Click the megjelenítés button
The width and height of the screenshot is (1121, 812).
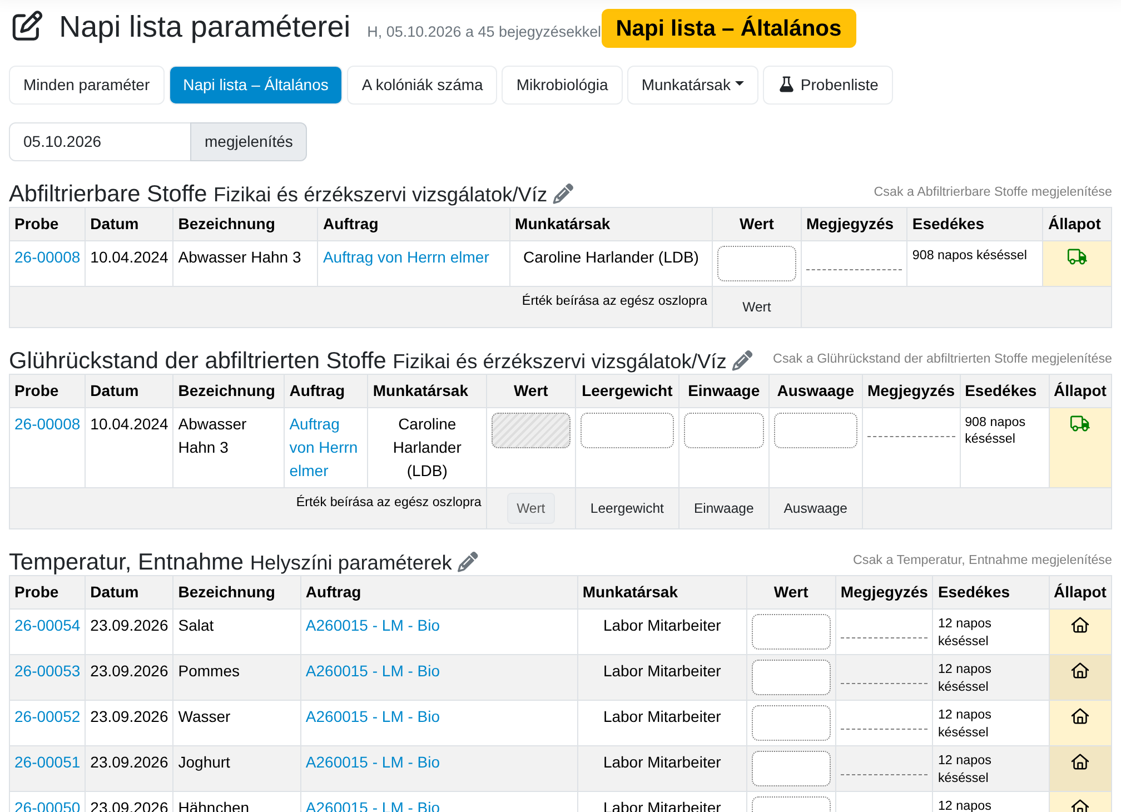click(x=249, y=142)
